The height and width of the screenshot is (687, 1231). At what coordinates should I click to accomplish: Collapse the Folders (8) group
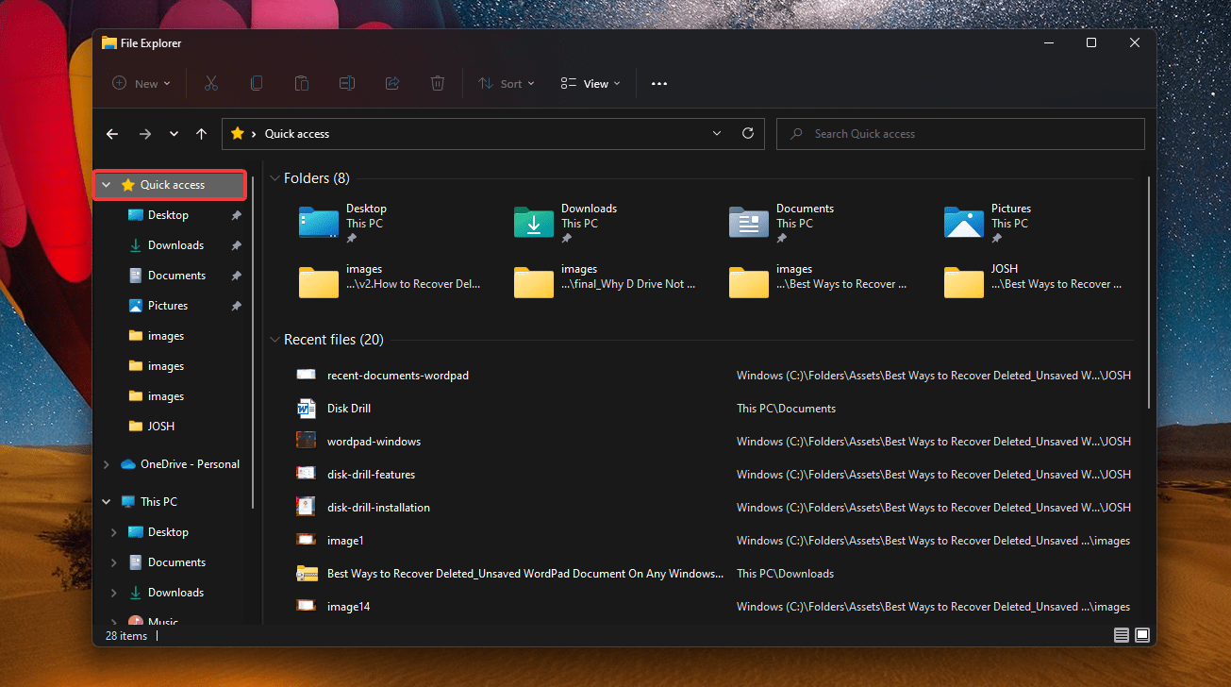274,178
